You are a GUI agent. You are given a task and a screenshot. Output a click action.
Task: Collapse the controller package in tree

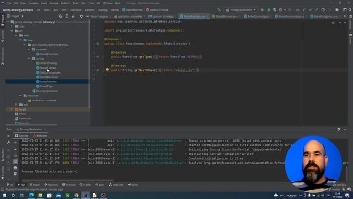click(29, 49)
